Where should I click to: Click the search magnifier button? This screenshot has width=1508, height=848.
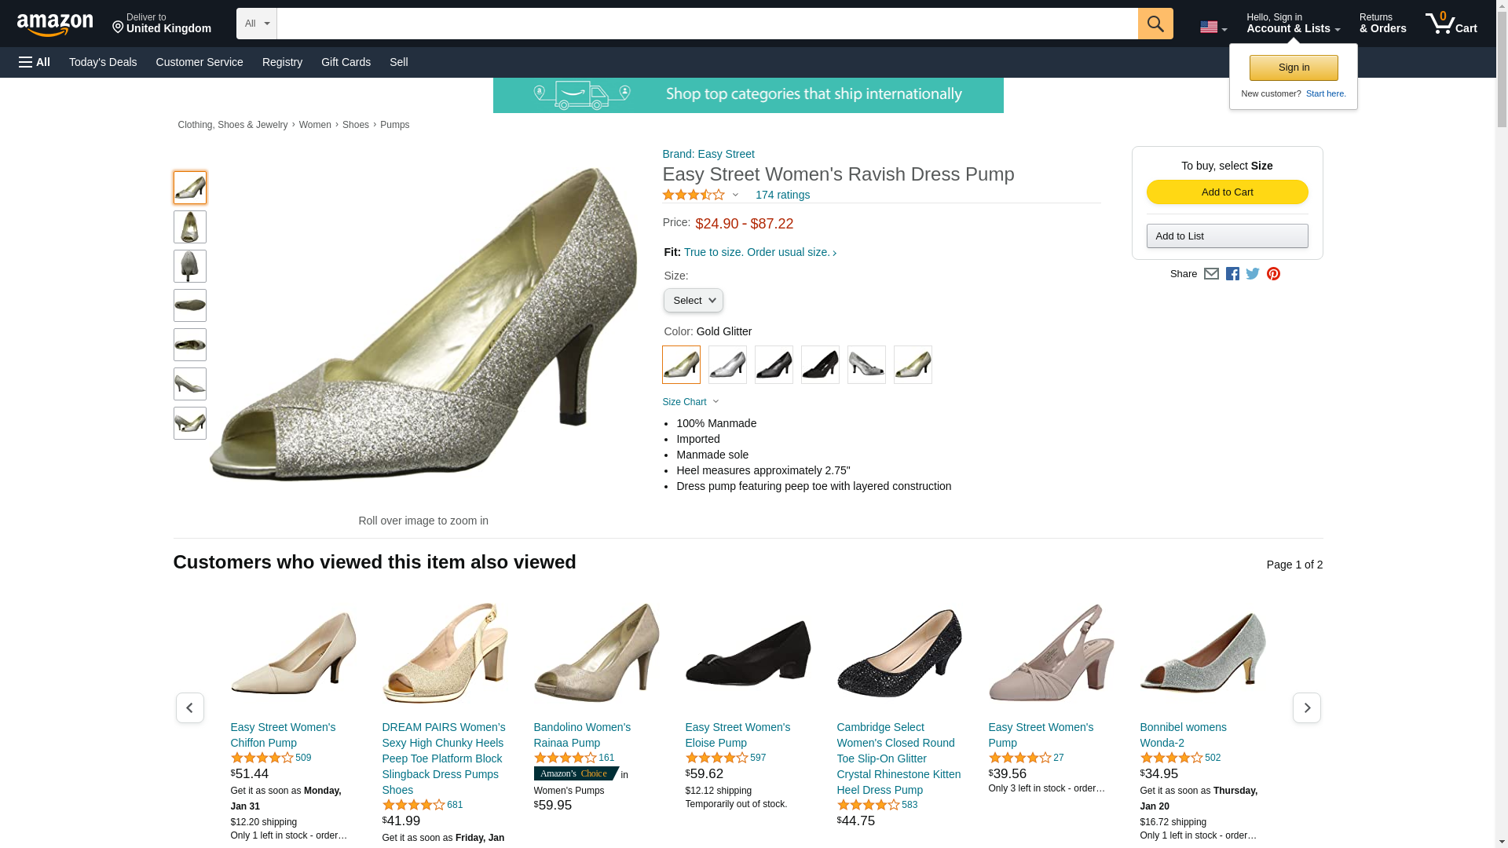click(1155, 24)
